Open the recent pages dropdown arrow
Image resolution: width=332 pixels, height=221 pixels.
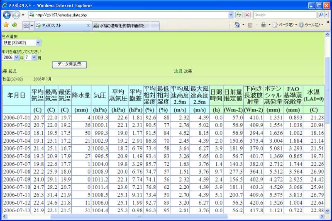point(23,15)
